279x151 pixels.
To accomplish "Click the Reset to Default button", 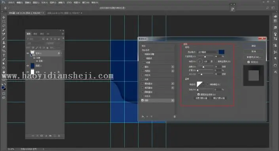I will (x=219, y=98).
